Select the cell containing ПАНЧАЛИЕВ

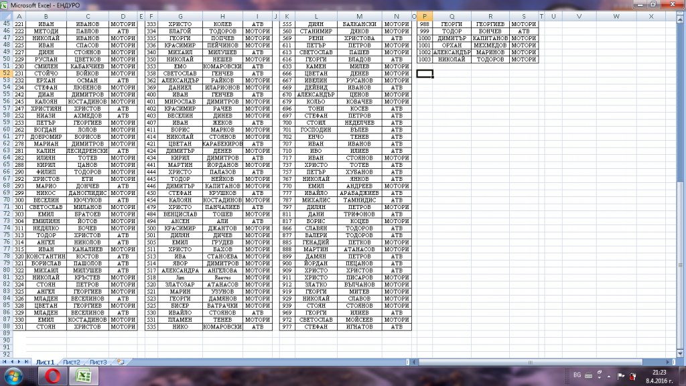222,207
